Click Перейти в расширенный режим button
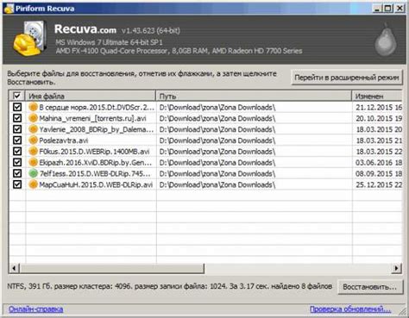Screen dimensions: 409x318 tap(347, 78)
